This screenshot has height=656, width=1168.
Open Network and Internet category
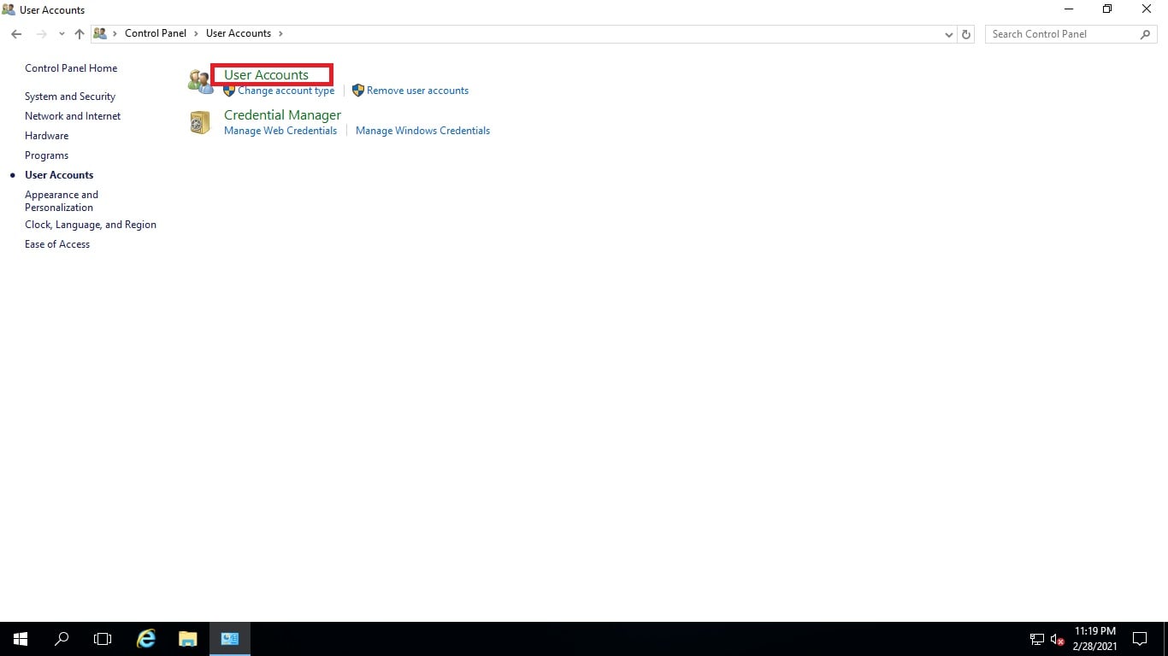tap(73, 116)
